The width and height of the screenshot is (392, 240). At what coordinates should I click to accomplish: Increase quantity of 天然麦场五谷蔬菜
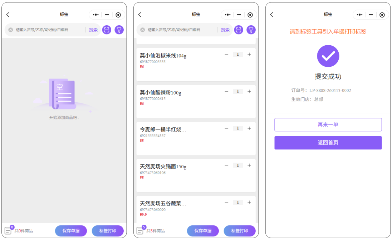[249, 202]
